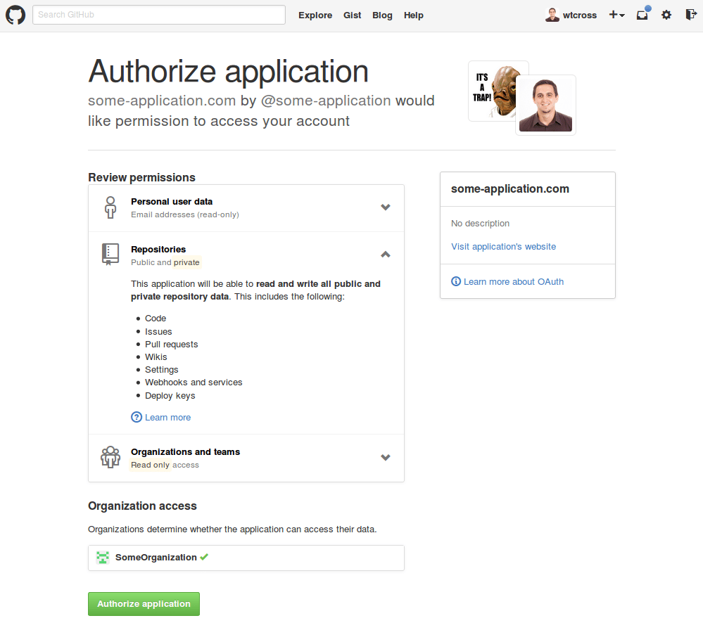This screenshot has height=623, width=703.
Task: Click the 'No description' text
Action: pyautogui.click(x=480, y=223)
